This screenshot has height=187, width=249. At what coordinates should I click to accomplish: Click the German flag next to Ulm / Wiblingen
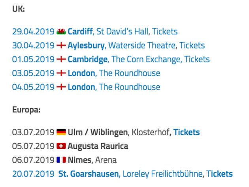(x=61, y=132)
